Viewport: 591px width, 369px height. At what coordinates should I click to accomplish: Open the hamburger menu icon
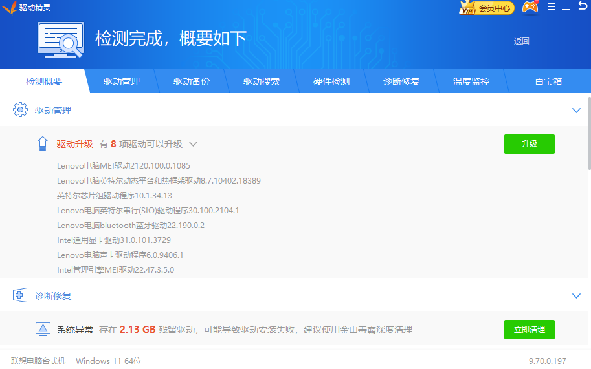[552, 6]
